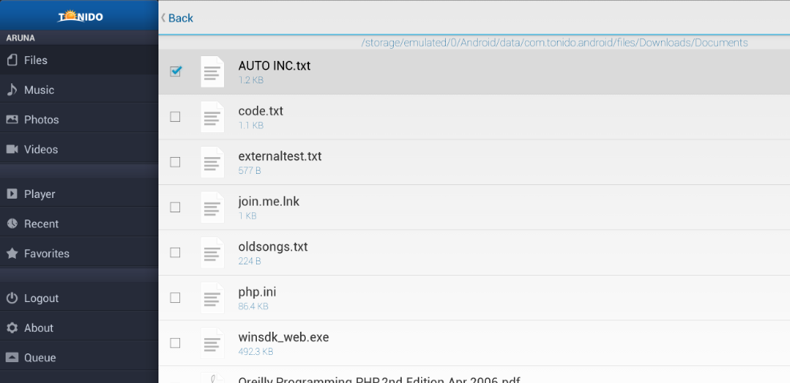Click the document icon for winsdk_web.exe
The width and height of the screenshot is (790, 383).
pos(212,343)
